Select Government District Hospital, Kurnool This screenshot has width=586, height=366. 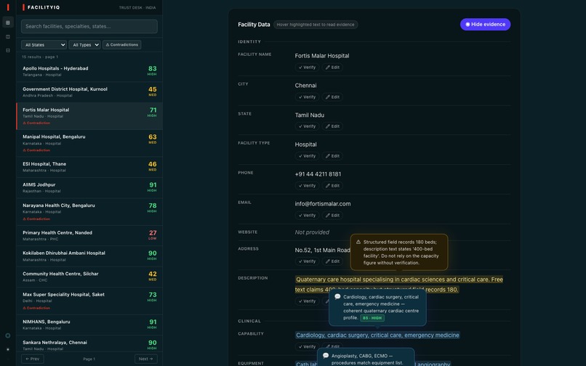[x=89, y=92]
